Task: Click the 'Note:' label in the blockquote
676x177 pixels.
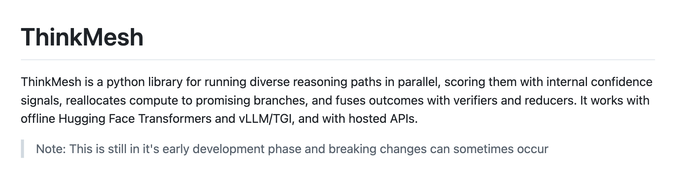Action: pos(51,149)
